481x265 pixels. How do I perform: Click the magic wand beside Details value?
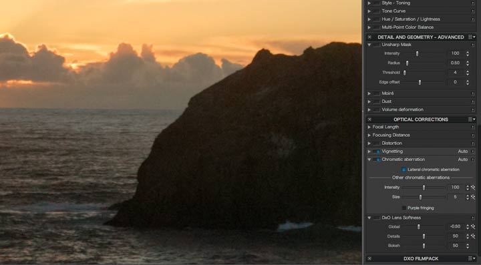[473, 236]
